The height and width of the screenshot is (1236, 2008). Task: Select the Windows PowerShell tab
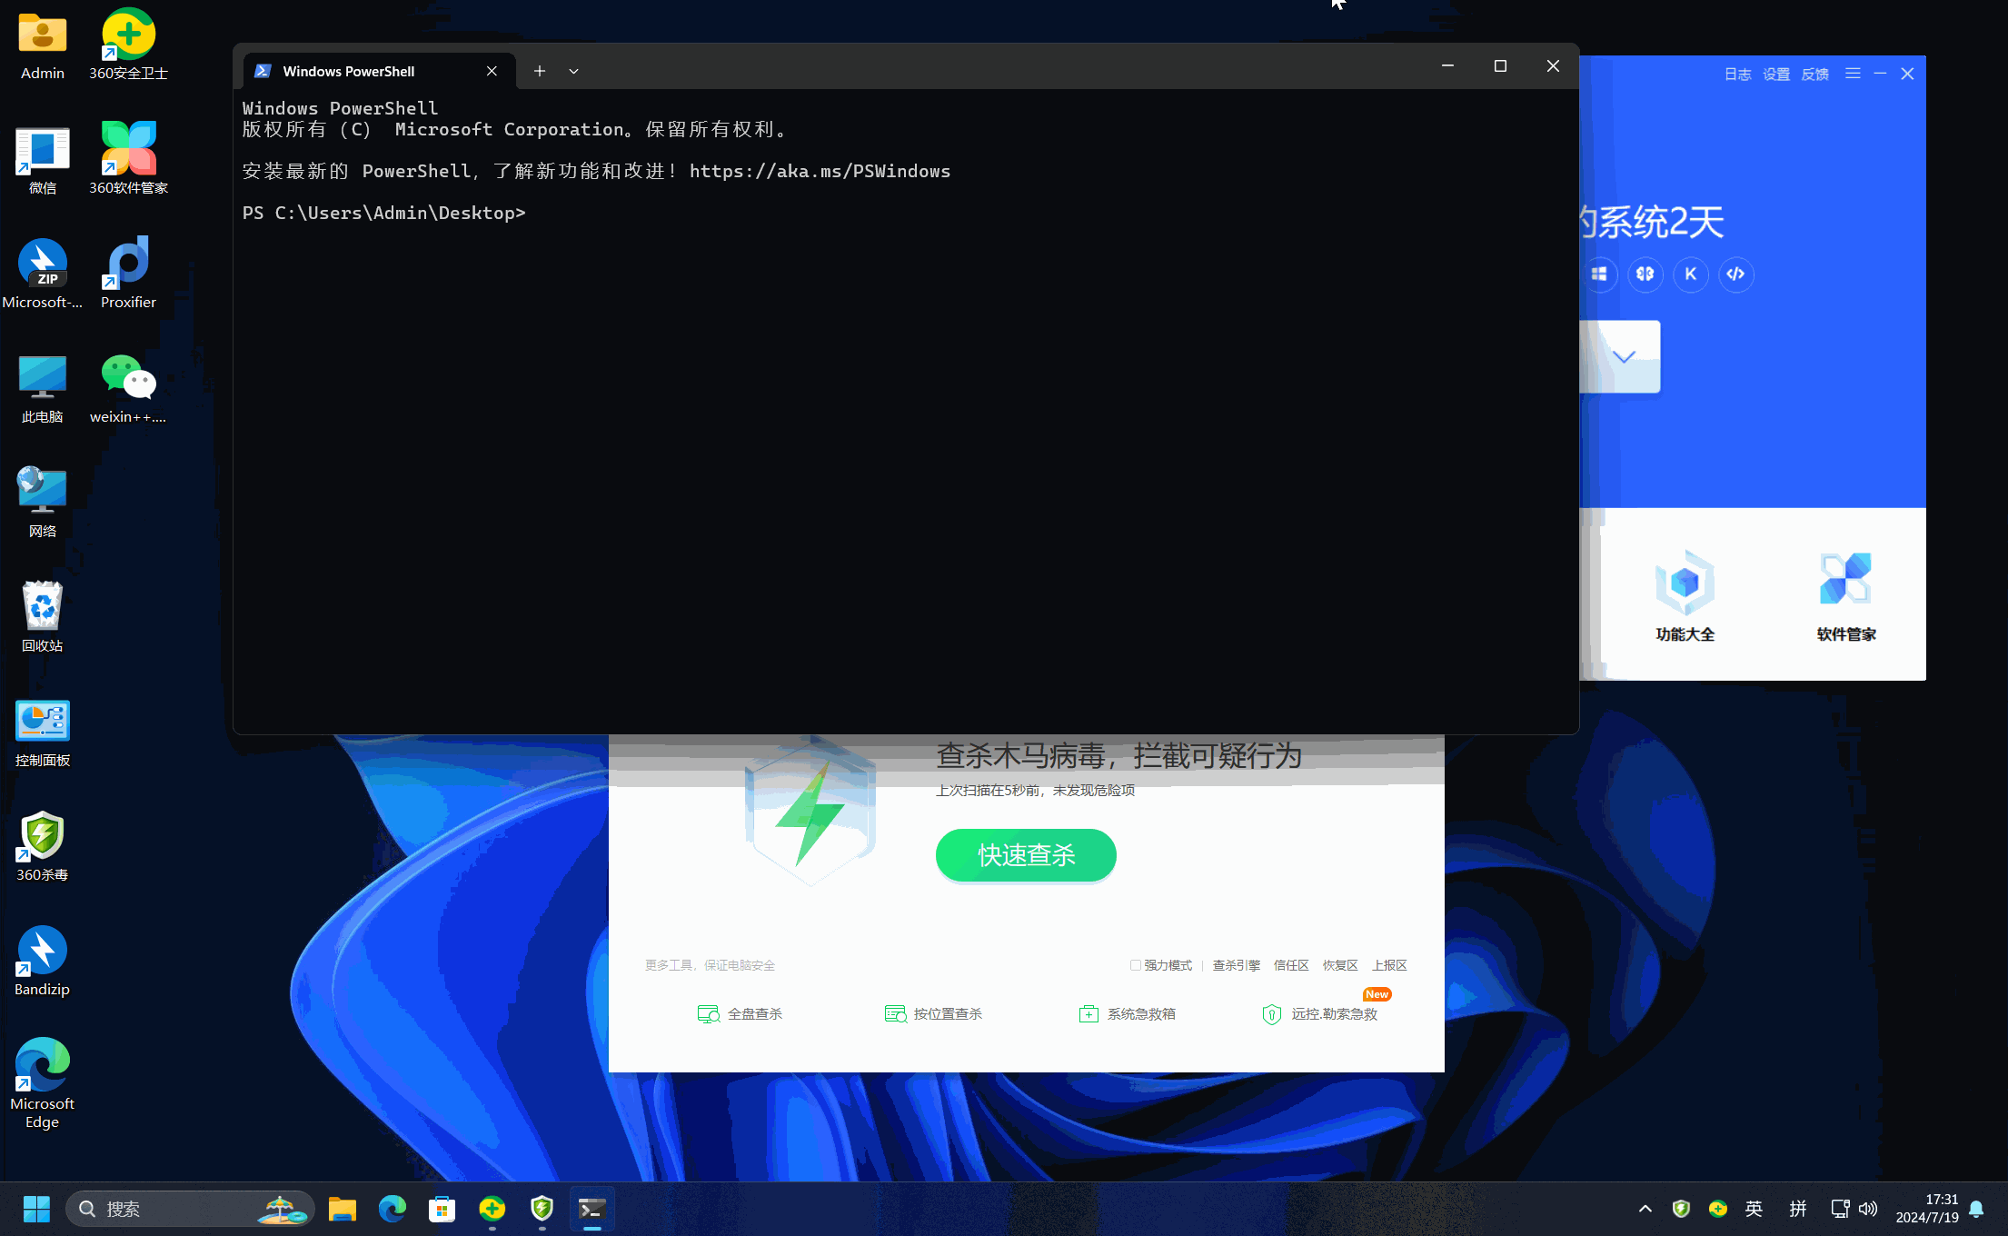349,71
